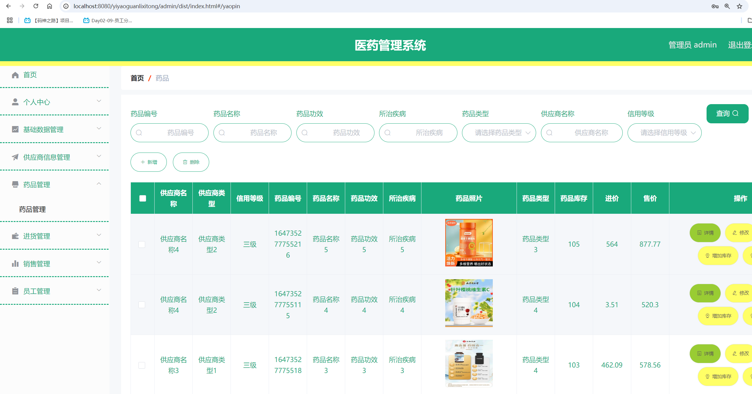Select the 首页 home icon in sidebar
Viewport: 752px width, 394px height.
coord(15,75)
